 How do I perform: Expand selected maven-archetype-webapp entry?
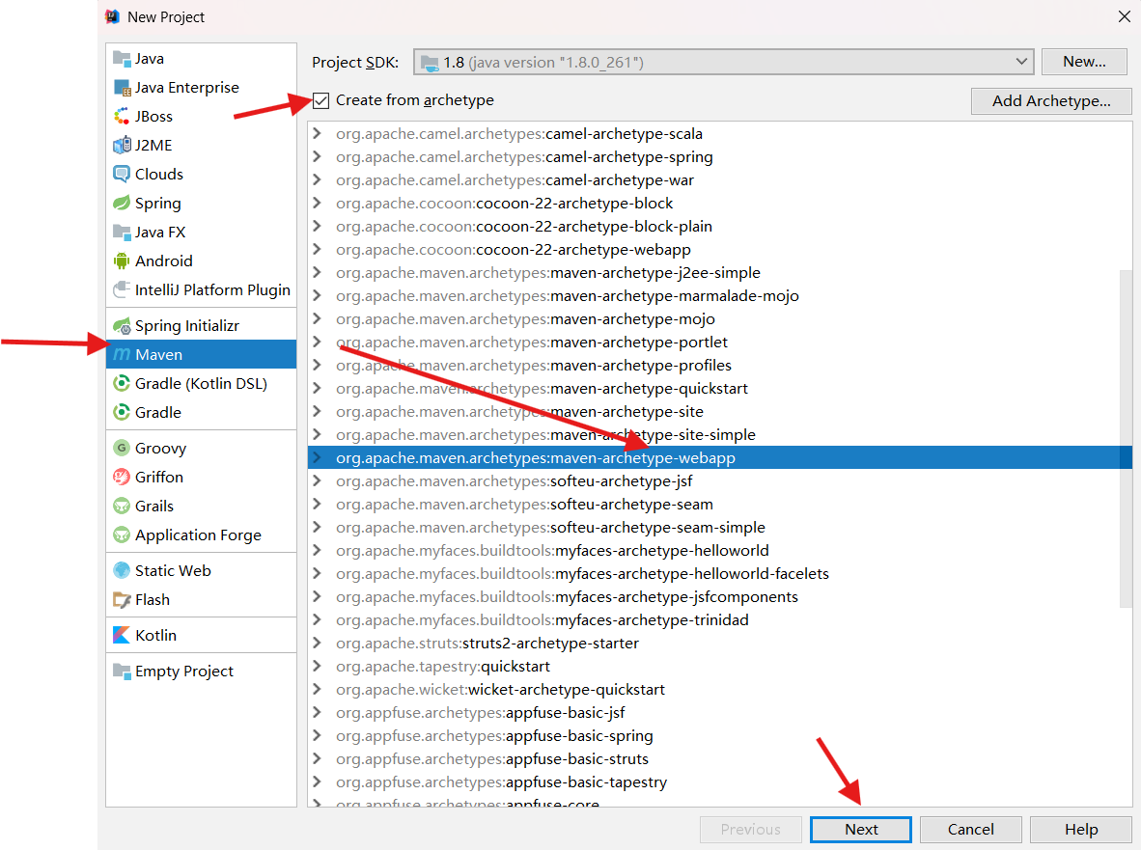(x=317, y=458)
